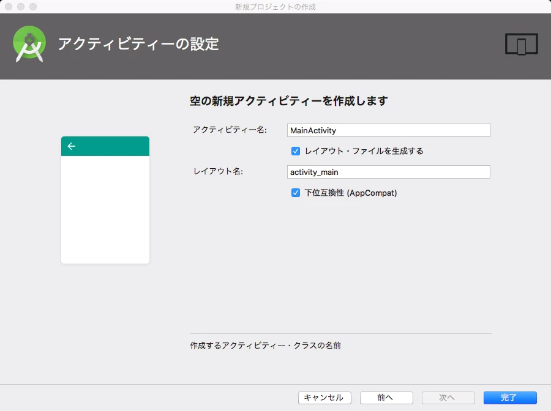Click the アクティビティー名 input containing MainActivity
This screenshot has width=551, height=411.
pos(388,130)
